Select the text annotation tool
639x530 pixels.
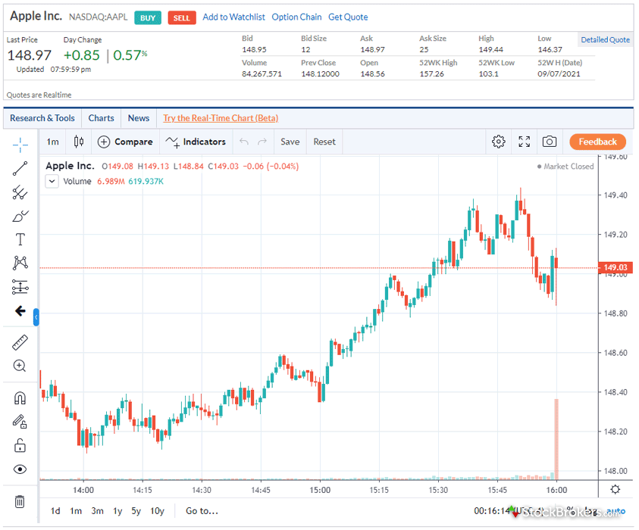pos(20,239)
